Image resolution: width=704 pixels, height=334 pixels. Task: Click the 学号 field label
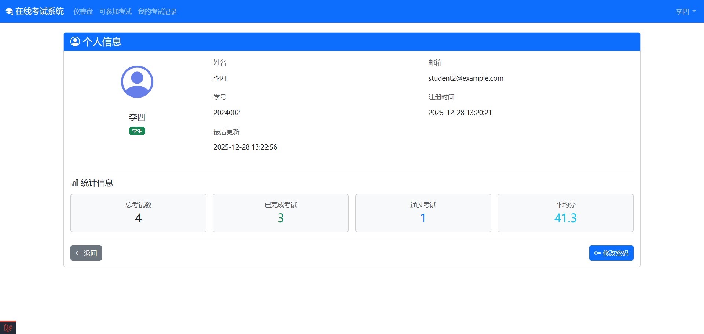pos(220,97)
